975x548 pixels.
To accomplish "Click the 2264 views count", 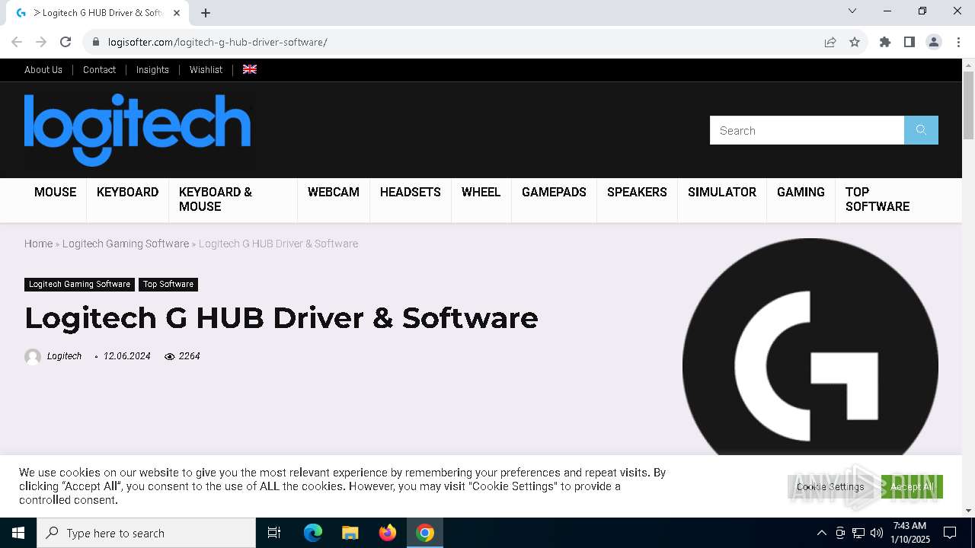I will [x=189, y=356].
